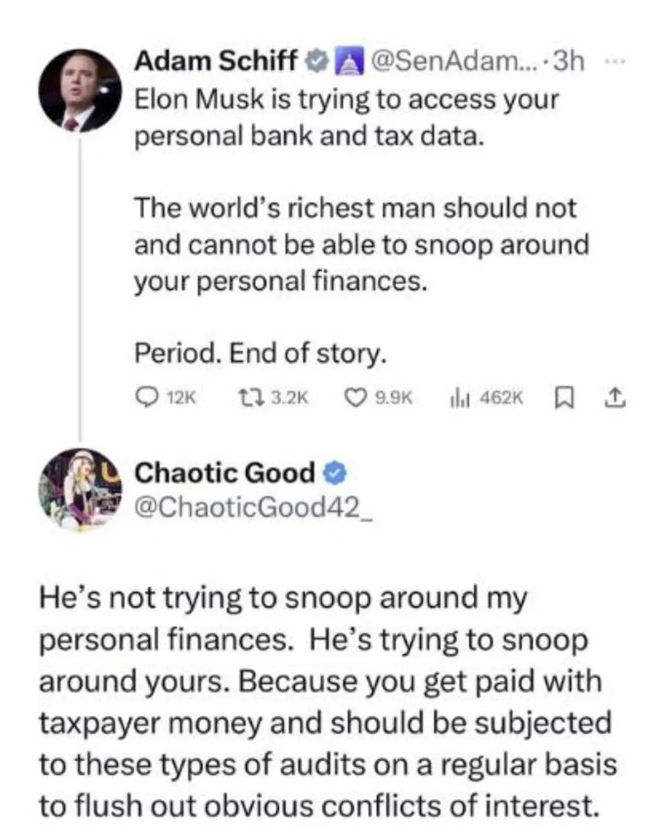The image size is (667, 839).
Task: Click the "Period. End of story." line
Action: 261,353
